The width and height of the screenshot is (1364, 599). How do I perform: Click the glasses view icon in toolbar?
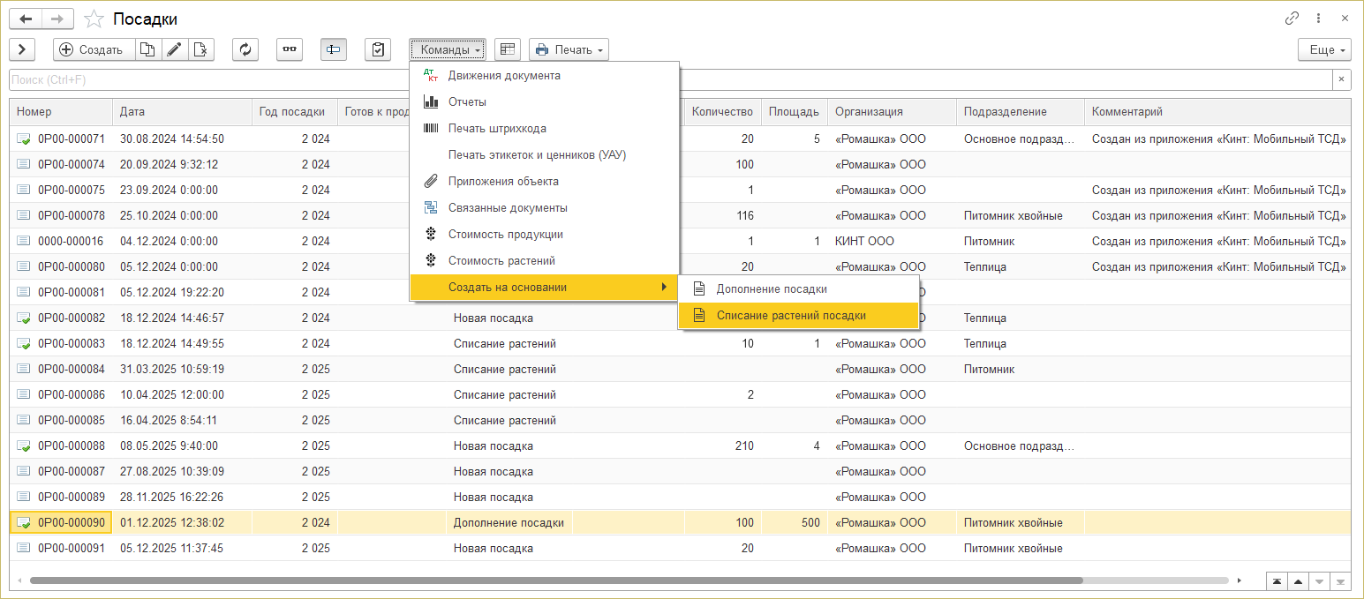point(290,49)
